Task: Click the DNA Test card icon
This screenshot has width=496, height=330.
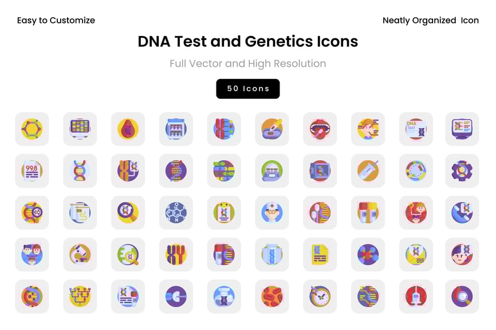Action: point(416,129)
